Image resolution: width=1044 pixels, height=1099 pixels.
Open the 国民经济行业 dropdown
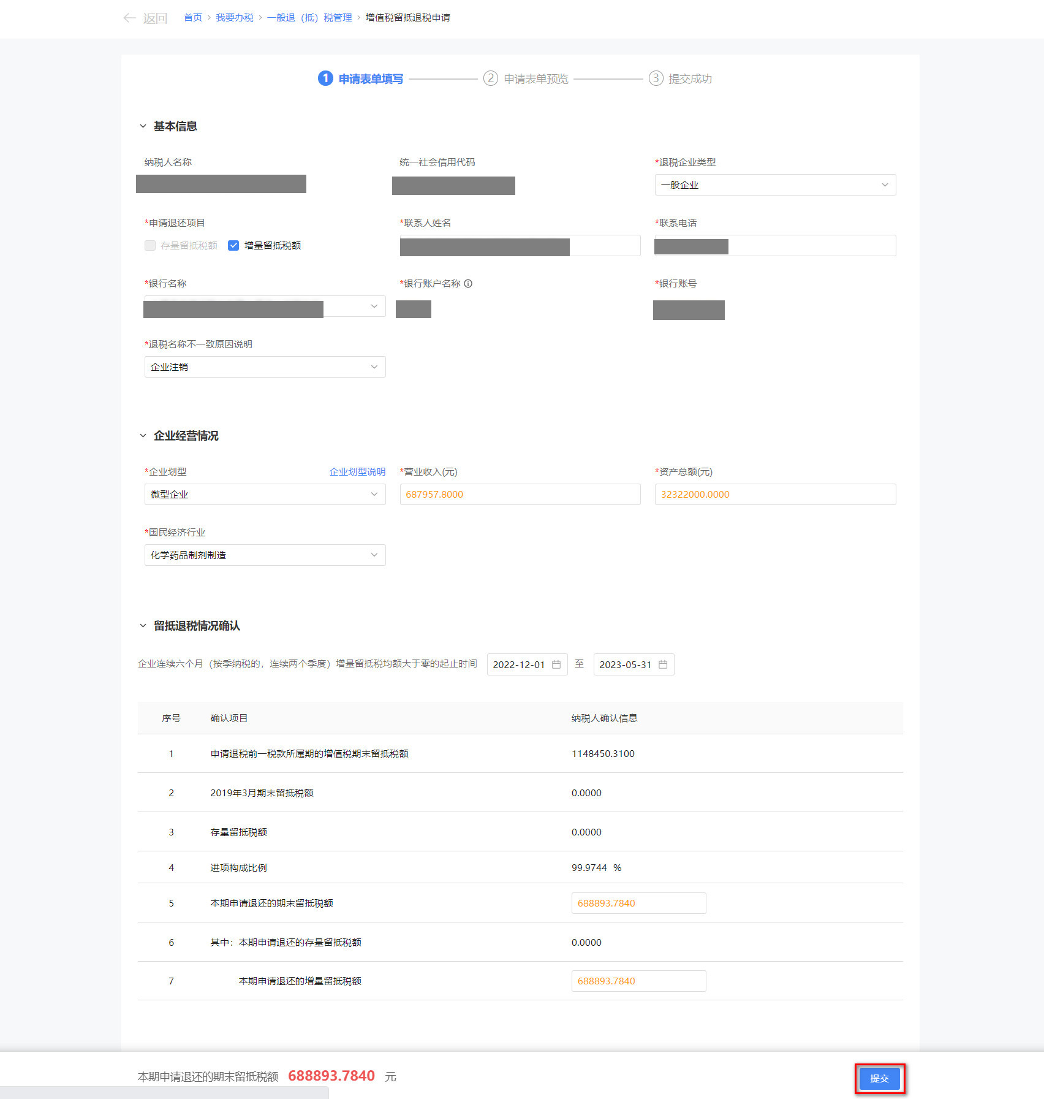(265, 555)
